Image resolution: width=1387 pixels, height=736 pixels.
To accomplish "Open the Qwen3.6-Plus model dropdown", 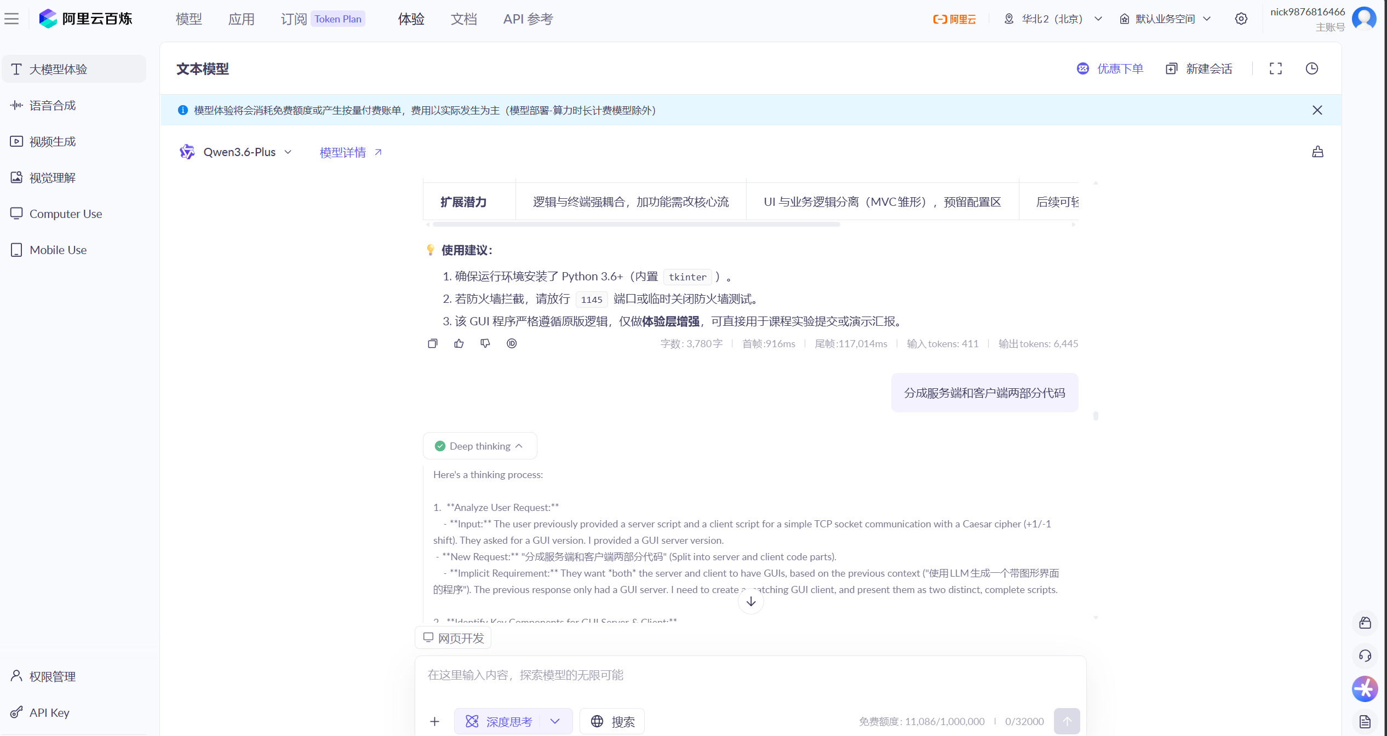I will 247,152.
